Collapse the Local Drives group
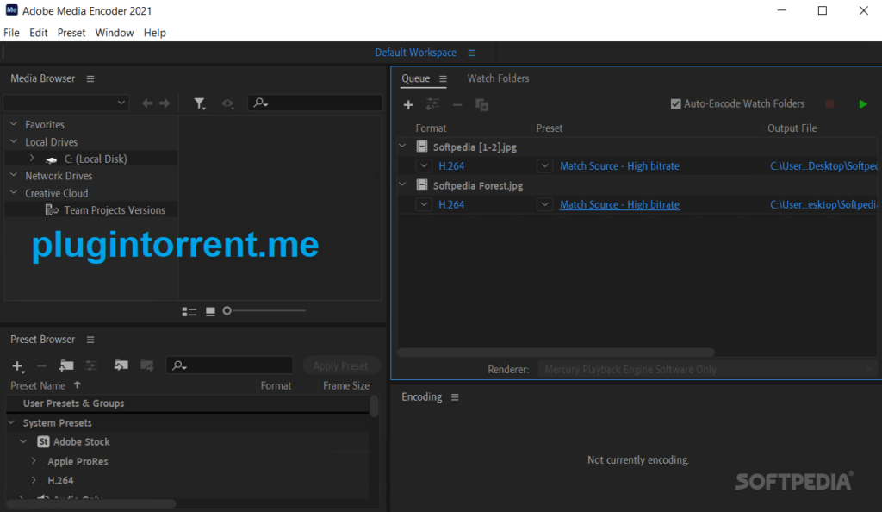 [x=14, y=141]
